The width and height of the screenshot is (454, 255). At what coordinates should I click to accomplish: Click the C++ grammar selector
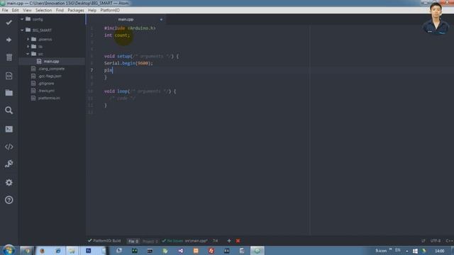[449, 241]
